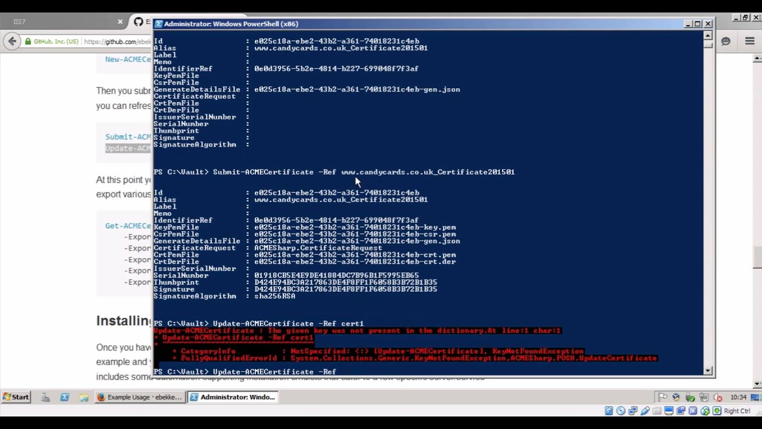762x429 pixels.
Task: Click the 'Get-ACMECe' code snippet on the GitHub page
Action: click(128, 226)
